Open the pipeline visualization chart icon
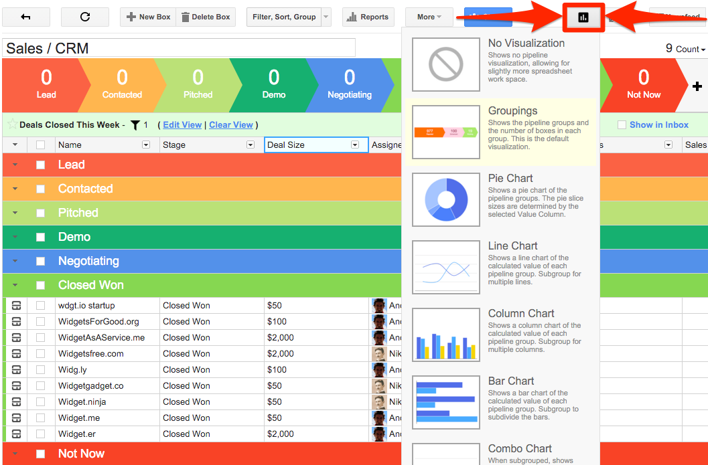This screenshot has width=708, height=465. (583, 17)
